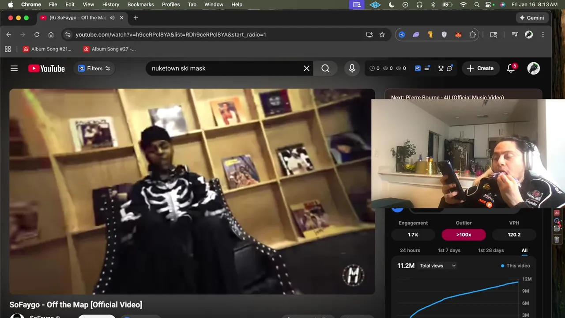The image size is (565, 318).
Task: Reload the page
Action: [x=37, y=34]
